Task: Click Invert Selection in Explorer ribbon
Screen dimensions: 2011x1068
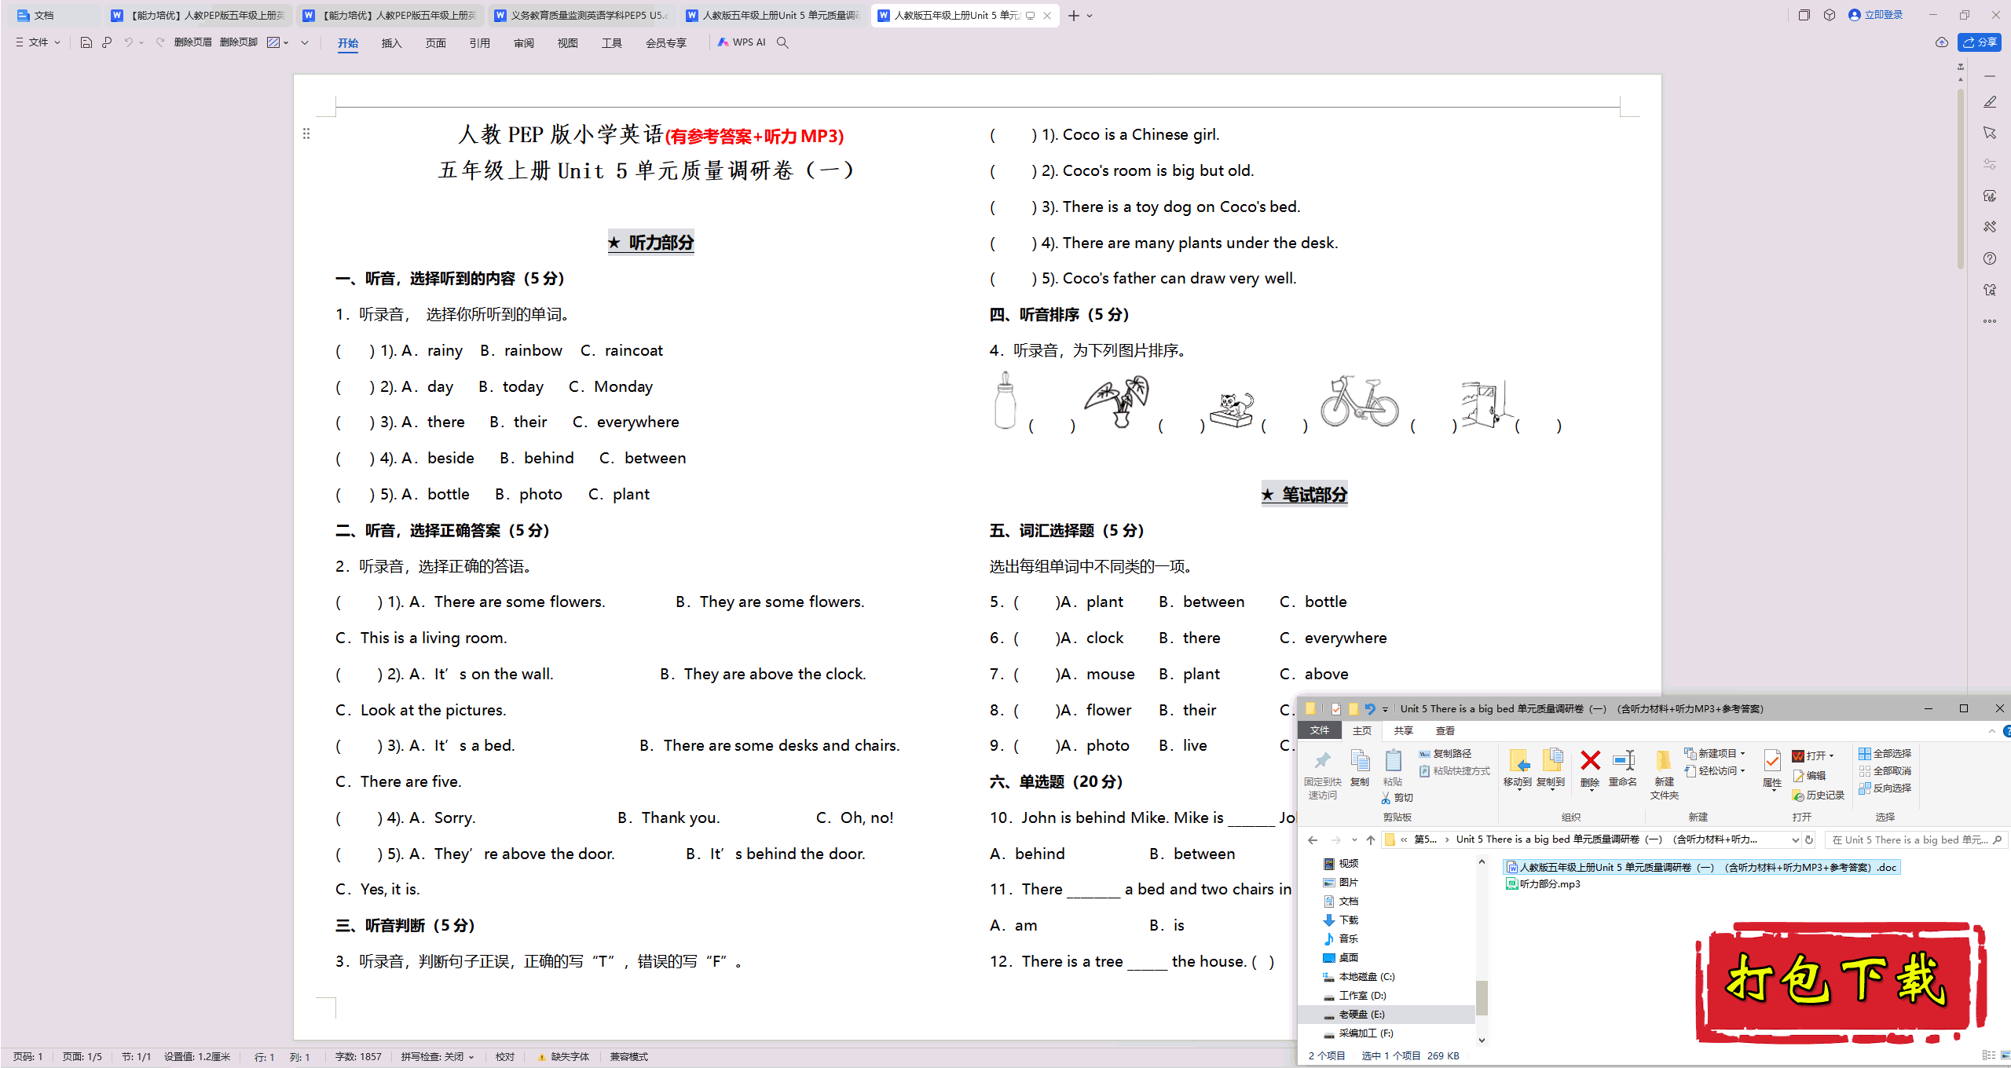Action: (x=1885, y=788)
